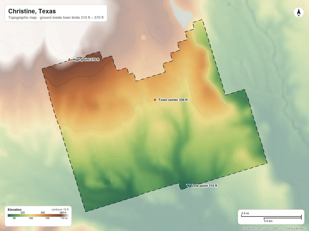The image size is (309, 231).
Task: Click the high point triangle marker
Action: click(x=69, y=60)
